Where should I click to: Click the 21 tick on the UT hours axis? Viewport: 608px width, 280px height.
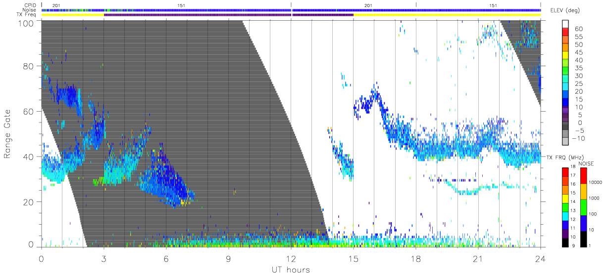478,258
